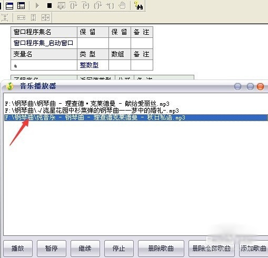Viewport: 268px width, 258px height.
Task: Click the step into debug icon
Action: coord(86,6)
